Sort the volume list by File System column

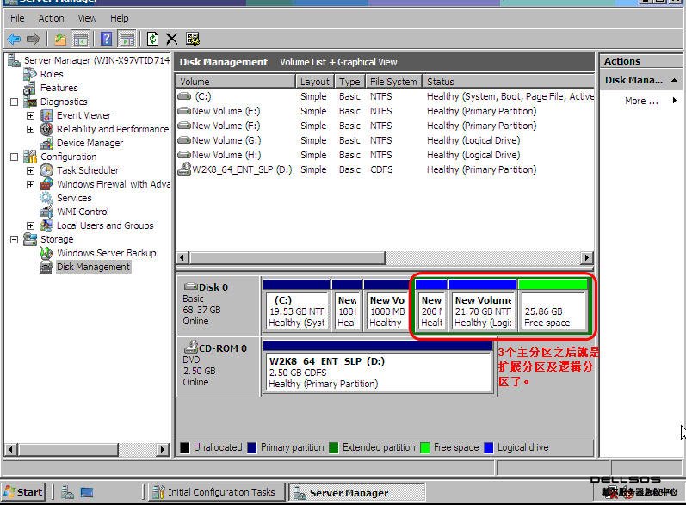(392, 82)
